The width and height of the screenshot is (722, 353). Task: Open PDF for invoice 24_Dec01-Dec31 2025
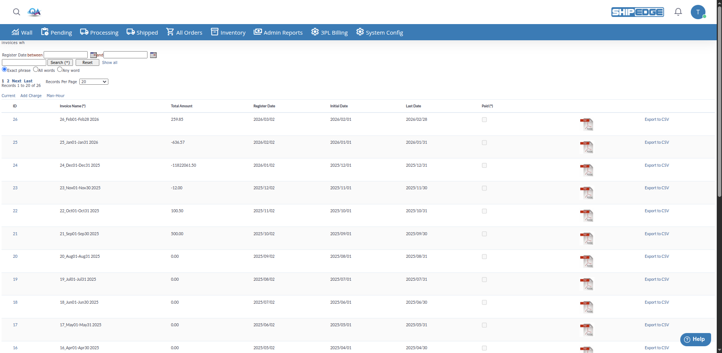coord(586,170)
